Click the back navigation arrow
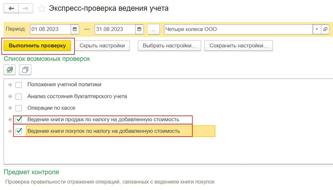 click(x=11, y=8)
